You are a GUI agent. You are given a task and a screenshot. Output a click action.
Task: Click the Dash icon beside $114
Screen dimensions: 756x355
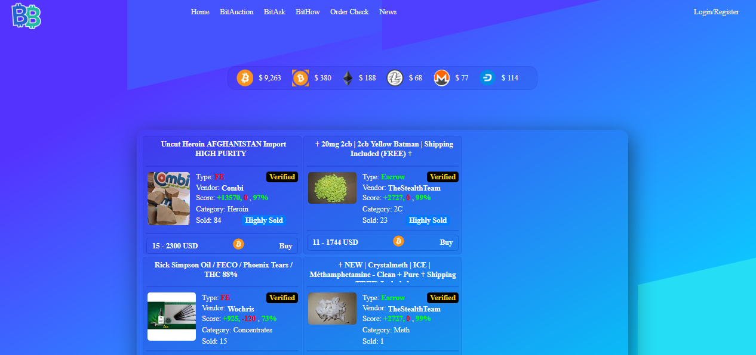[x=488, y=78]
